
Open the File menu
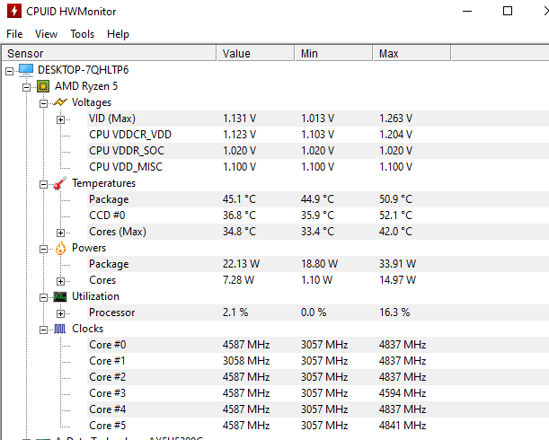[x=14, y=34]
